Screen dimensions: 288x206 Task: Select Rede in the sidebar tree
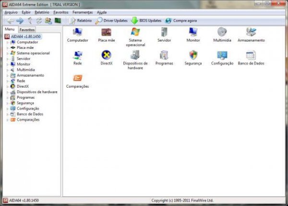[x=21, y=81]
